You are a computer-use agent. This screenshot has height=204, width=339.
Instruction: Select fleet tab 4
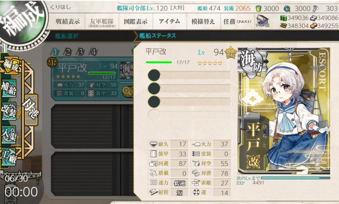pos(93,52)
